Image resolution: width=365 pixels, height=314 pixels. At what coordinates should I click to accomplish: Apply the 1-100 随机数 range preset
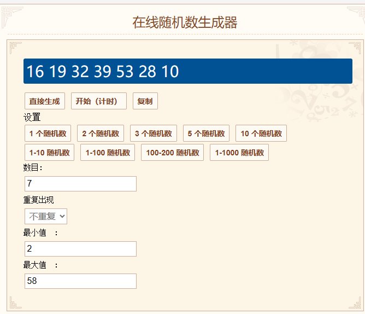pos(108,153)
